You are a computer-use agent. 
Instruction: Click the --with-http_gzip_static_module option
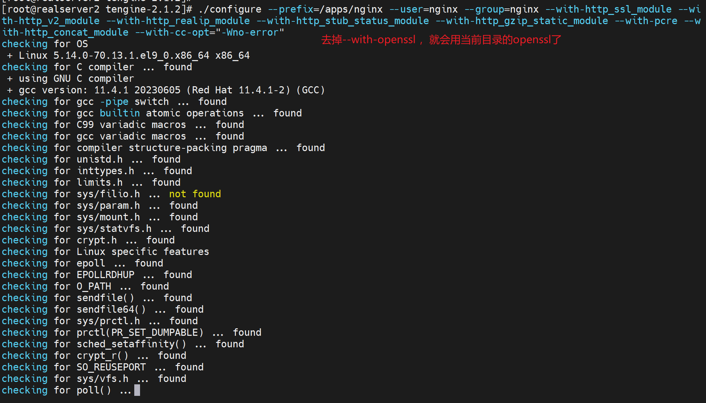click(x=522, y=21)
